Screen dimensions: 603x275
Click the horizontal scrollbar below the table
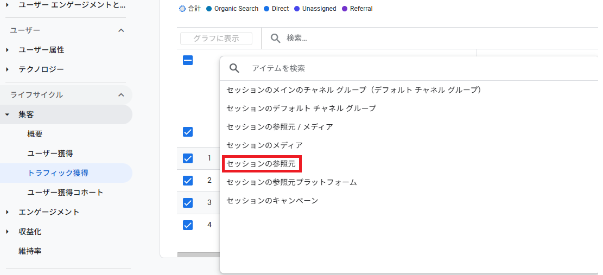coord(199,254)
